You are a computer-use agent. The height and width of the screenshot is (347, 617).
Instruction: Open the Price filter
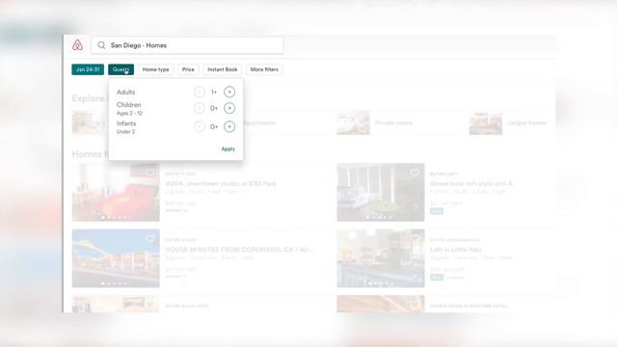click(188, 69)
